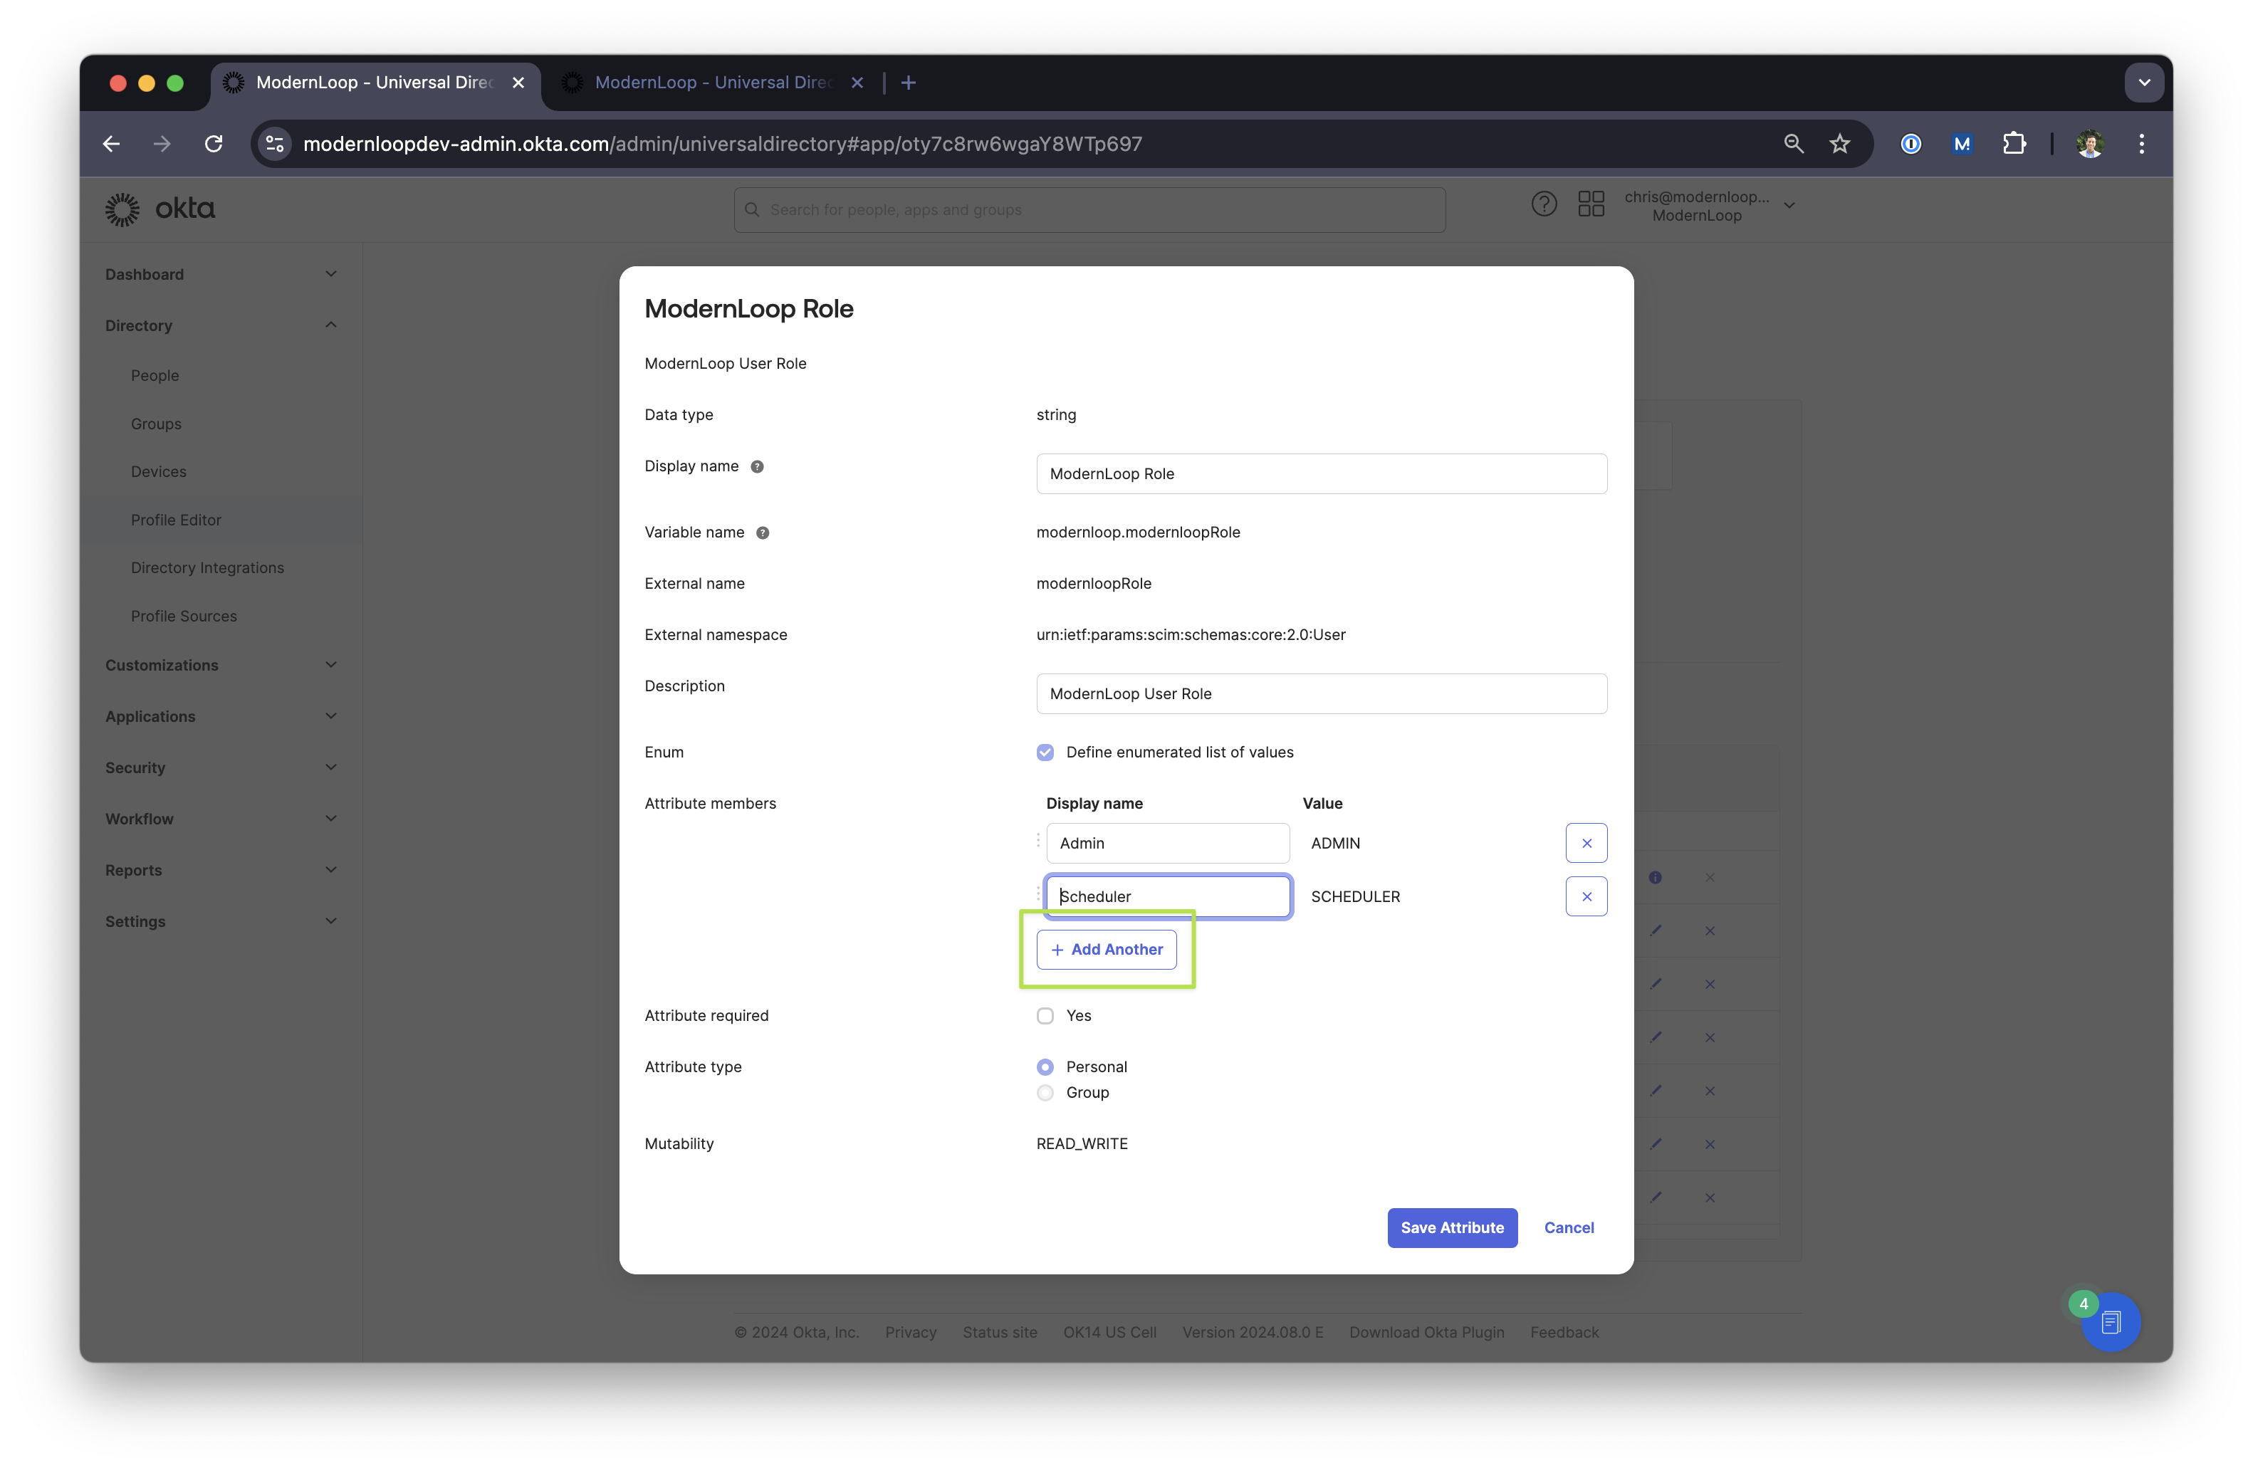Open the chat widget with badge 4

(x=2110, y=1322)
